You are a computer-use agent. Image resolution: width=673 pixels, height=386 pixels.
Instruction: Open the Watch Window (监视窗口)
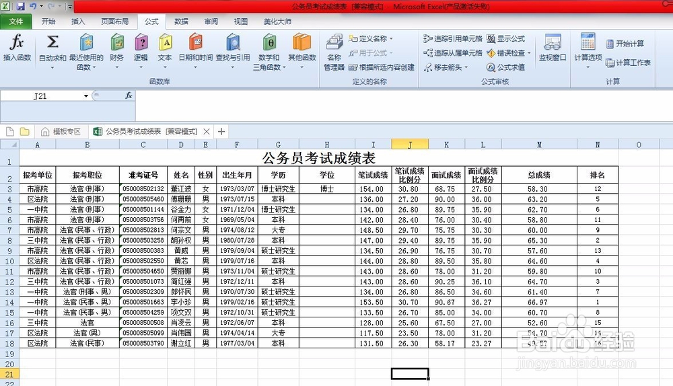pyautogui.click(x=553, y=48)
